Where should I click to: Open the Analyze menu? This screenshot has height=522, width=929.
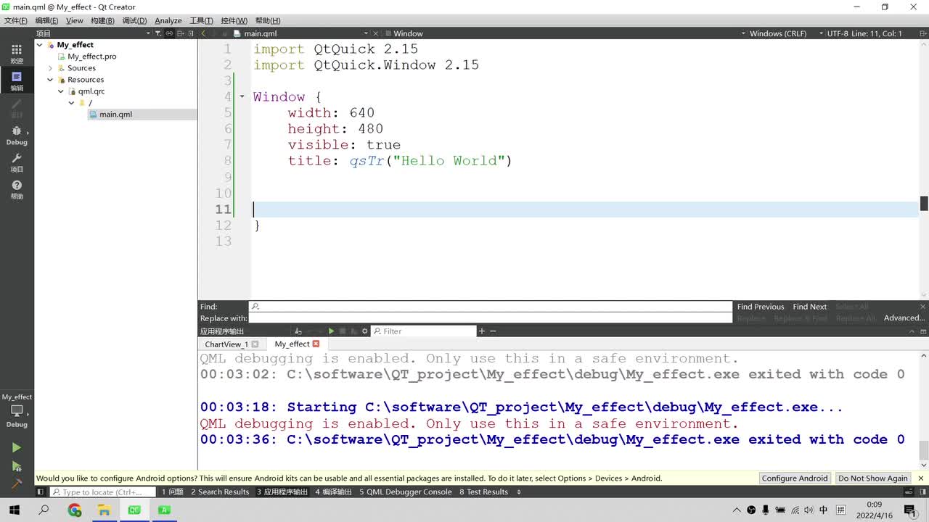pos(168,20)
